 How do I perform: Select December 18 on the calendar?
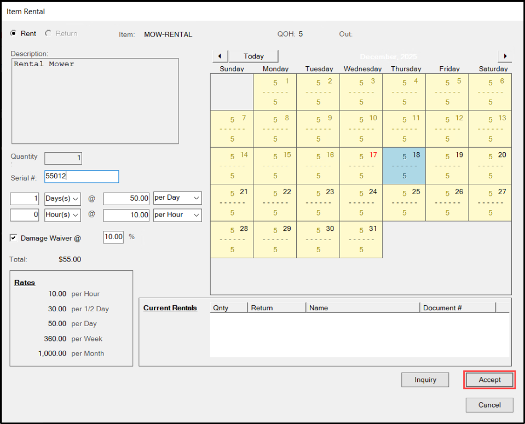point(404,166)
